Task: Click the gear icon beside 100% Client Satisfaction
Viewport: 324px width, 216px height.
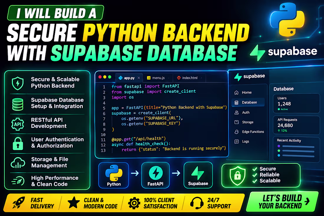Action: point(134,203)
